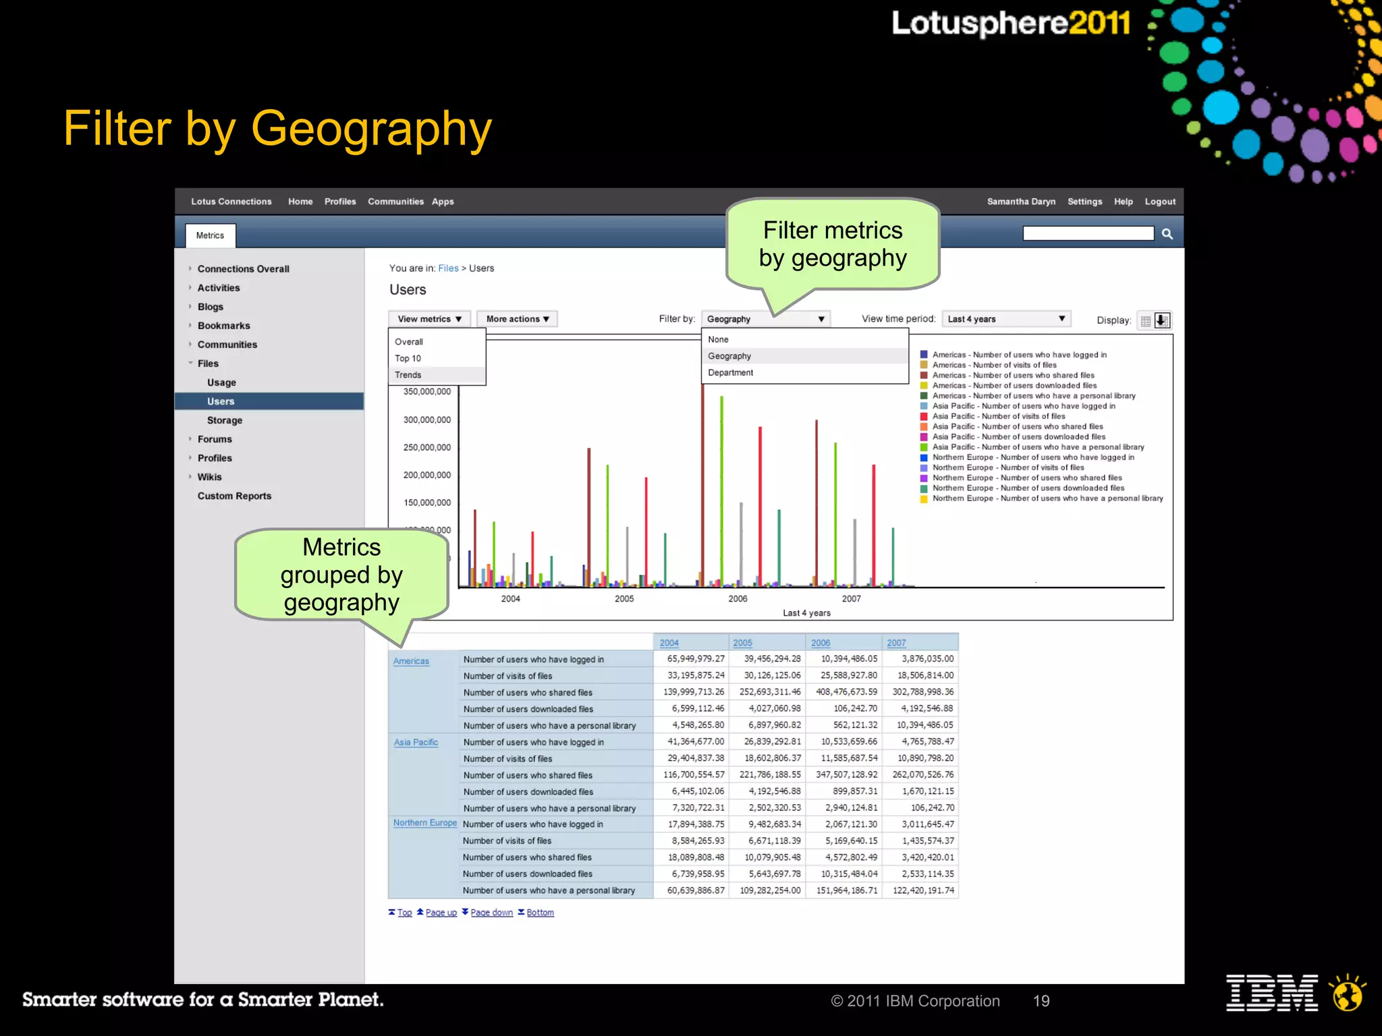This screenshot has width=1382, height=1036.
Task: Click Samantha Daryn user name
Action: (x=1021, y=202)
